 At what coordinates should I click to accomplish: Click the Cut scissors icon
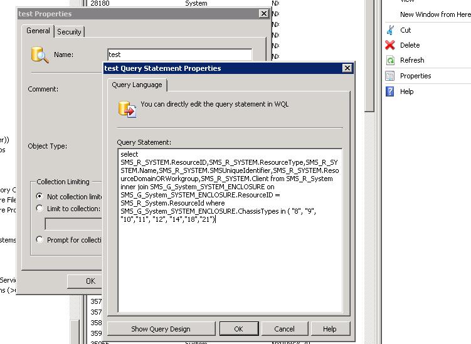tap(389, 30)
